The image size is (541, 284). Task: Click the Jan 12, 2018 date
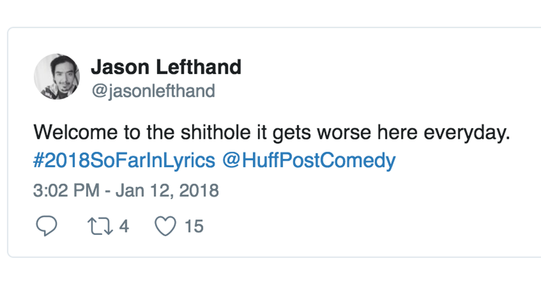click(167, 190)
